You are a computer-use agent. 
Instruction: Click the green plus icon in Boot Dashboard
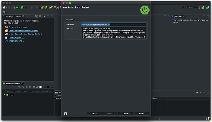[48, 87]
